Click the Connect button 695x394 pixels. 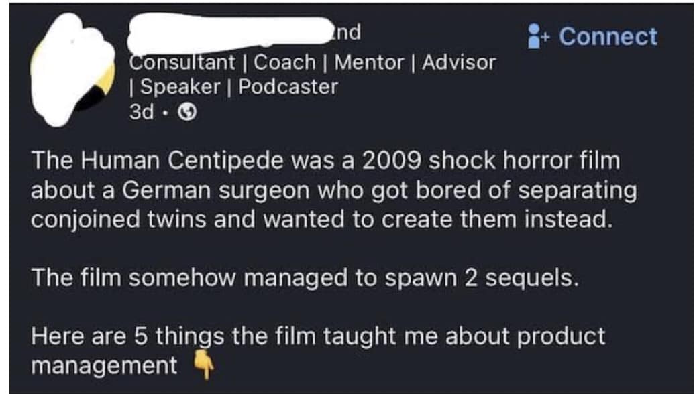pyautogui.click(x=607, y=36)
